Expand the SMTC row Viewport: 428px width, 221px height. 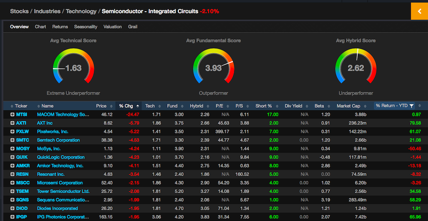click(12, 140)
